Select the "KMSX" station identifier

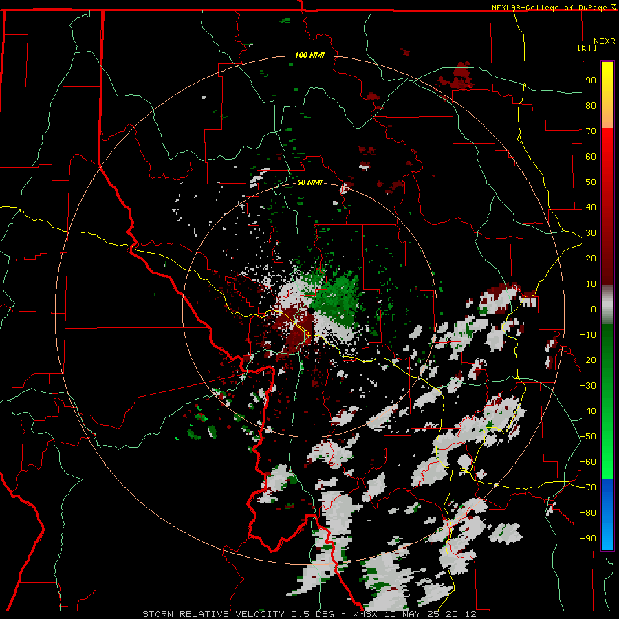[366, 614]
